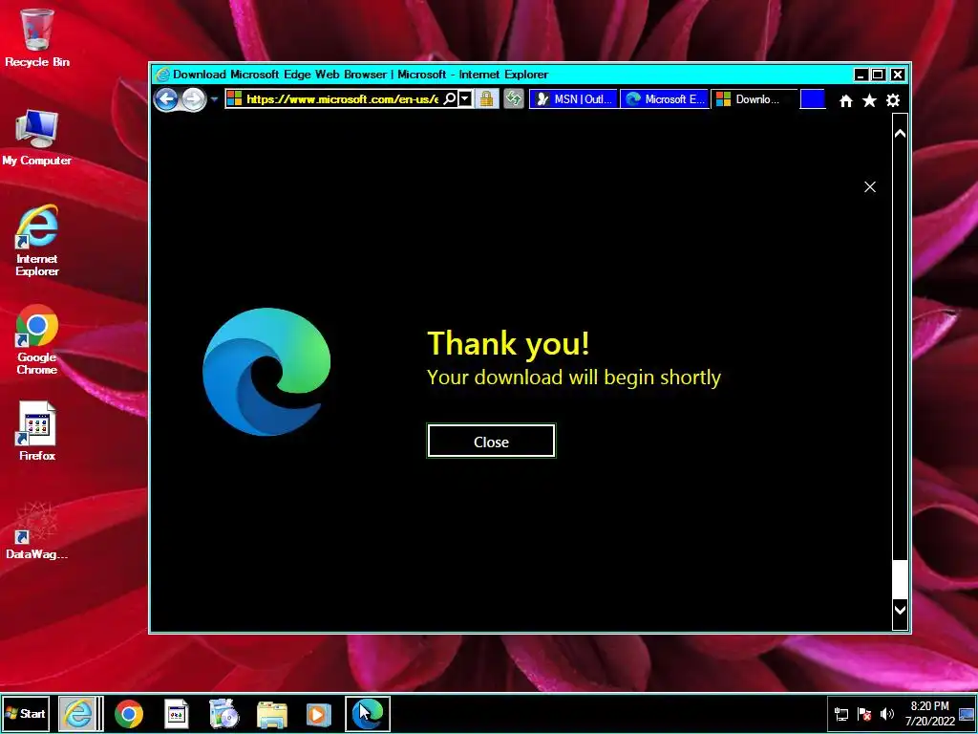This screenshot has width=978, height=734.
Task: Click the refresh page icon
Action: [513, 99]
